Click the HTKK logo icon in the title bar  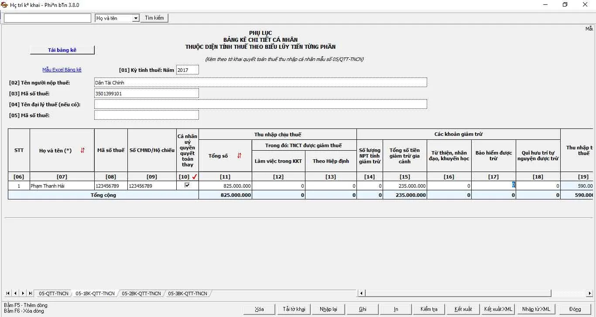tap(3, 4)
